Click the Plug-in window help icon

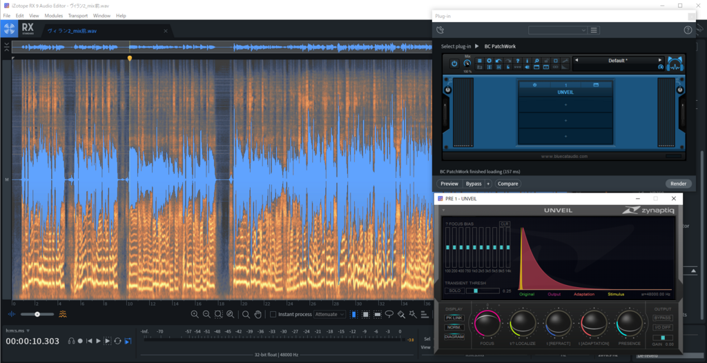click(x=688, y=30)
